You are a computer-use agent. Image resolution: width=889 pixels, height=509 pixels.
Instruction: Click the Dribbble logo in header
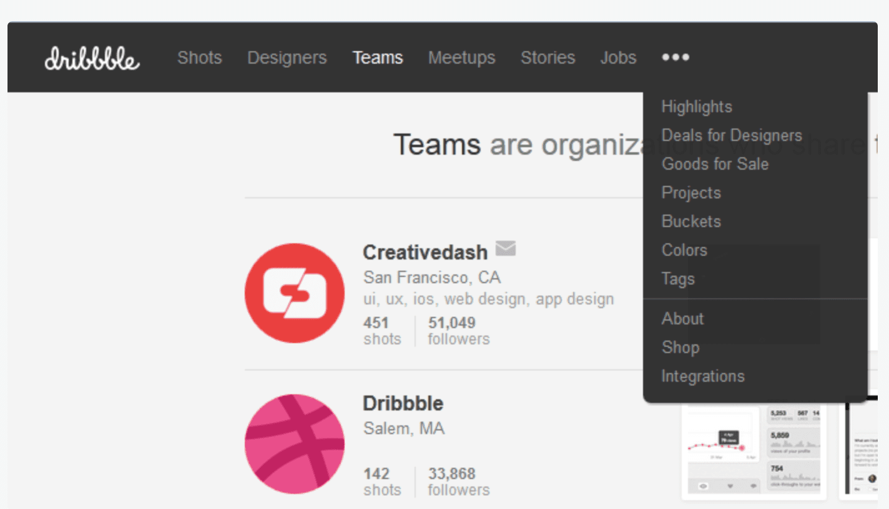[x=92, y=59]
